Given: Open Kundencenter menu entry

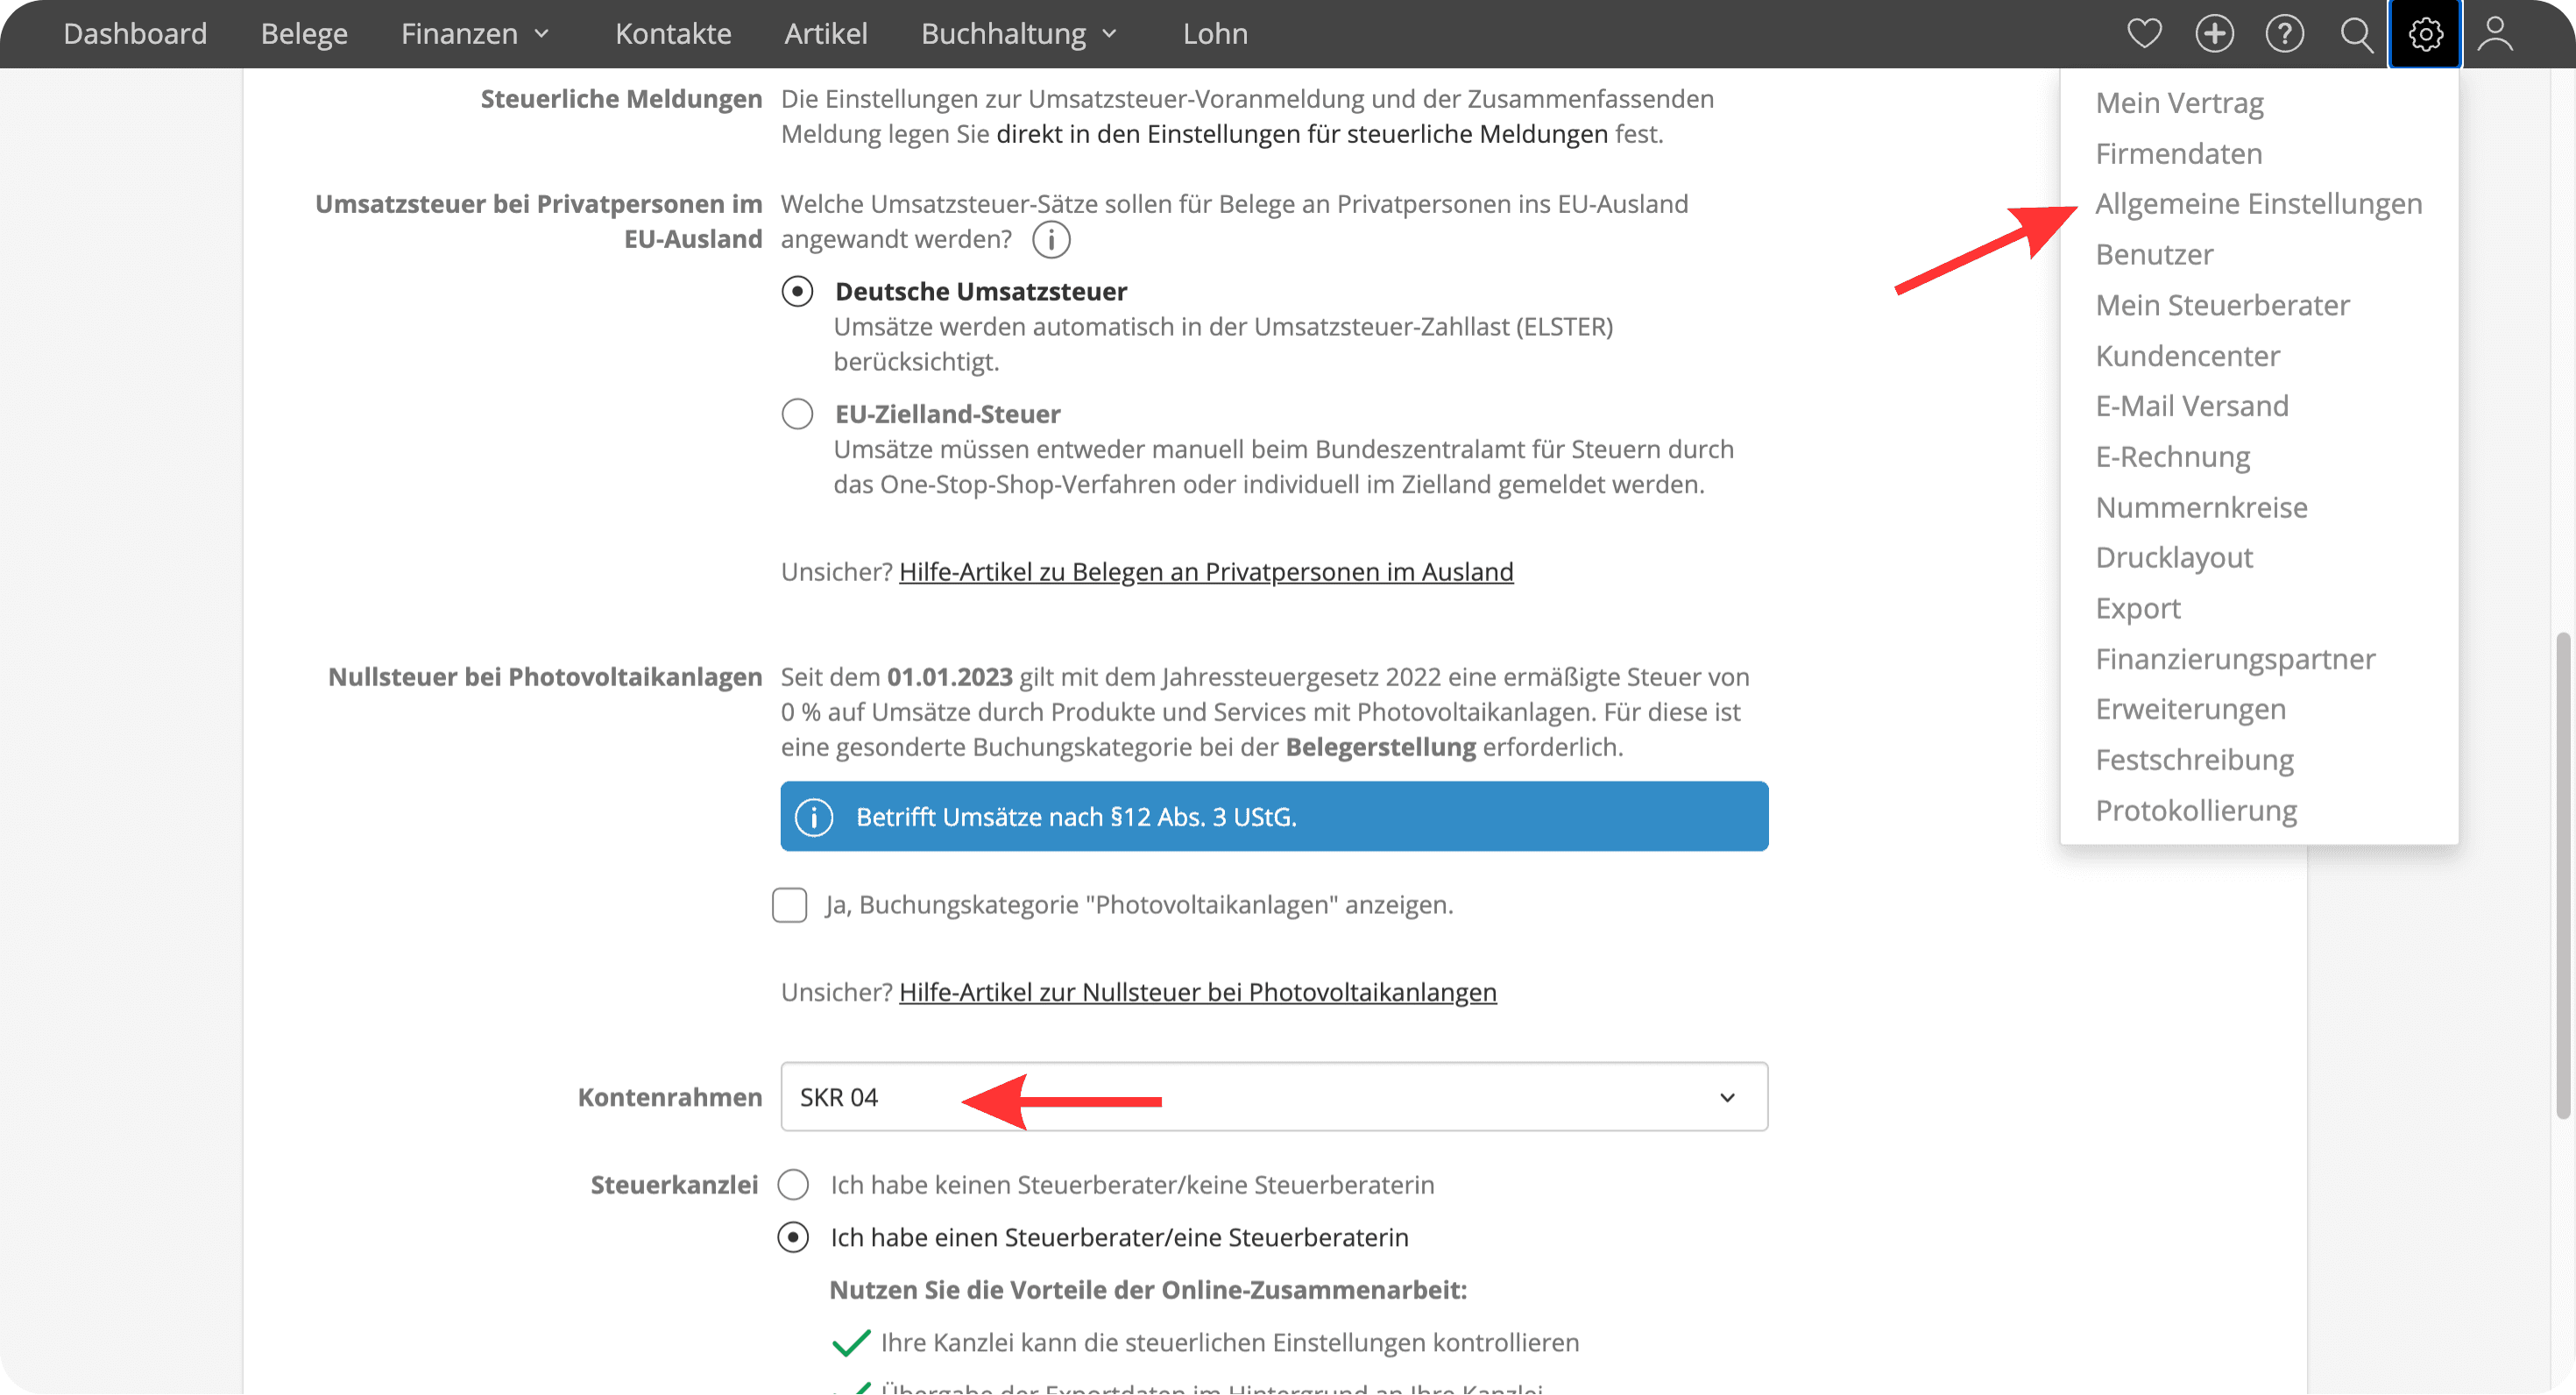Looking at the screenshot, I should [2187, 356].
